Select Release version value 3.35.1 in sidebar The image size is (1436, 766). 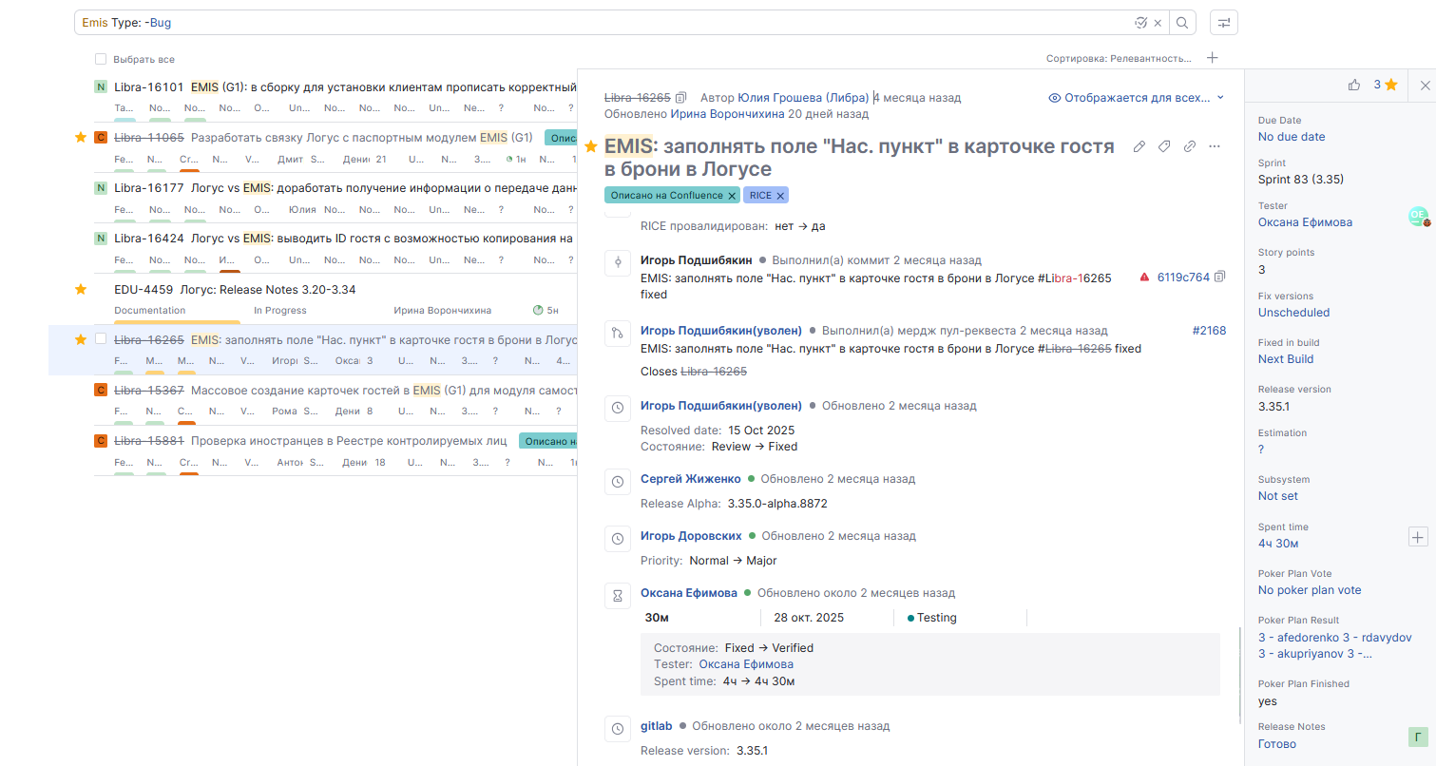pyautogui.click(x=1273, y=407)
